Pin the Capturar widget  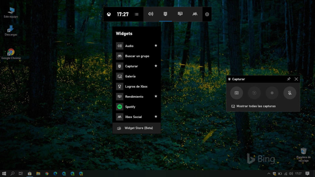[289, 79]
